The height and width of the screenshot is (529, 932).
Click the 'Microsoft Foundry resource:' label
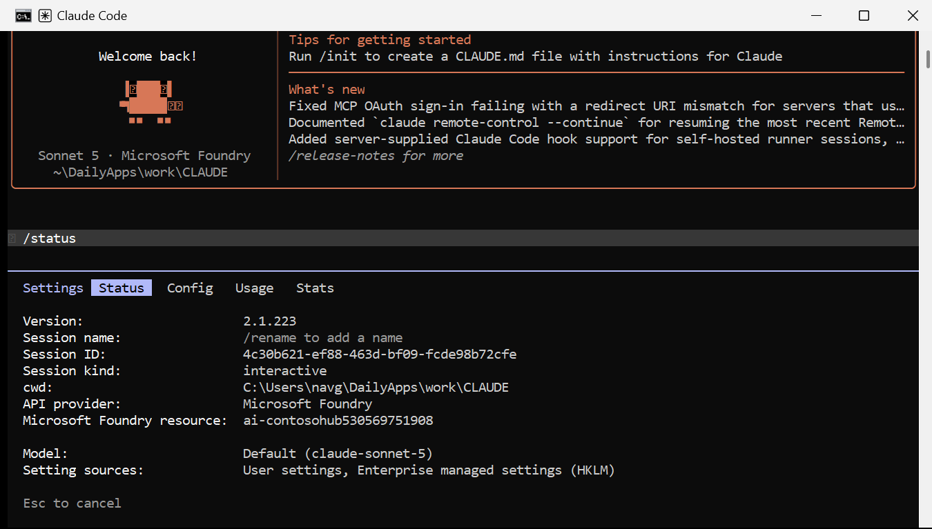coord(125,421)
